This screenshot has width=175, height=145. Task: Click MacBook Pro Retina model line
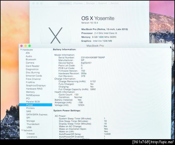105,29
